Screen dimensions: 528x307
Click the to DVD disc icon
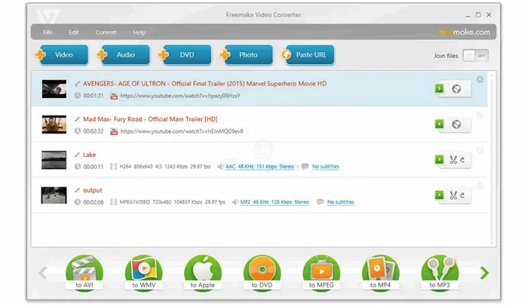tap(262, 270)
